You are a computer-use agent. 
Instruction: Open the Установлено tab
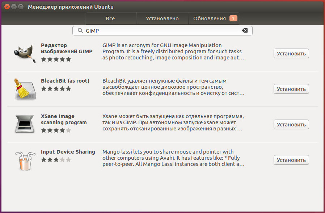tap(162, 18)
